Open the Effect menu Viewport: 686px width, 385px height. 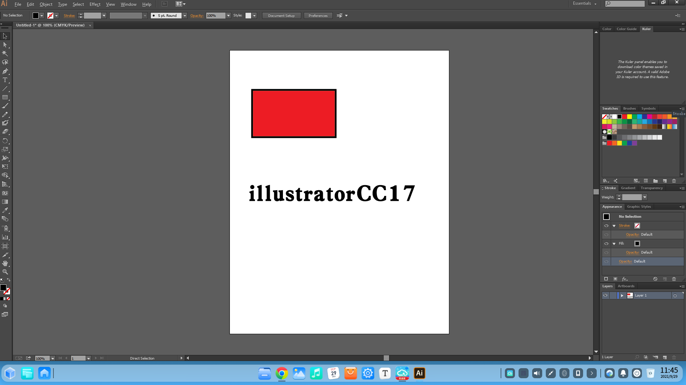pyautogui.click(x=95, y=4)
